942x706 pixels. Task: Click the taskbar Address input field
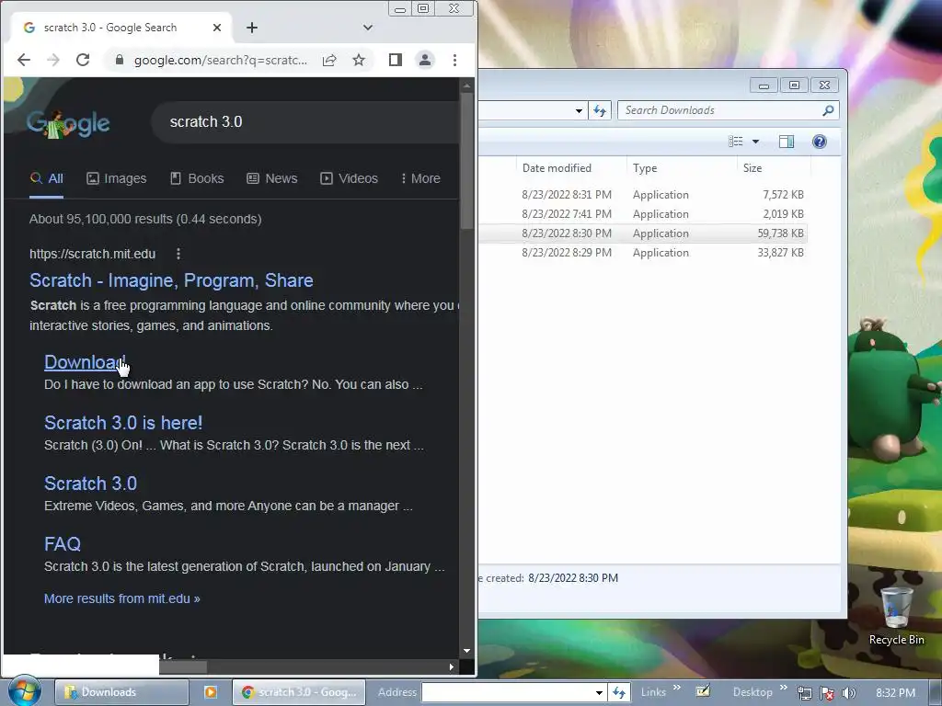point(508,692)
